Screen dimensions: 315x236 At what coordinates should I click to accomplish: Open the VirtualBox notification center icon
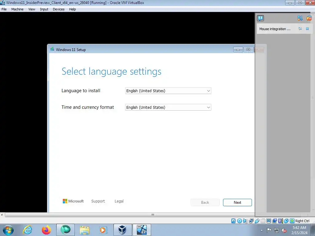tap(260, 18)
